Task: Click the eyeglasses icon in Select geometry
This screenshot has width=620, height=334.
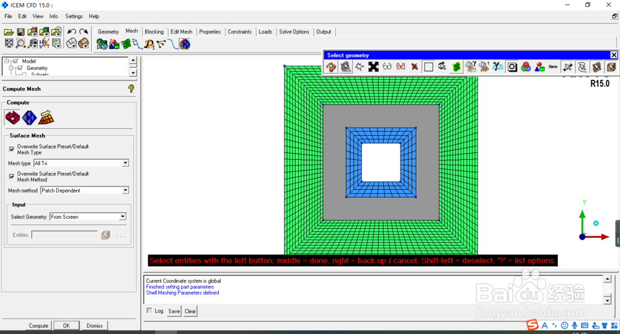Action: 387,67
